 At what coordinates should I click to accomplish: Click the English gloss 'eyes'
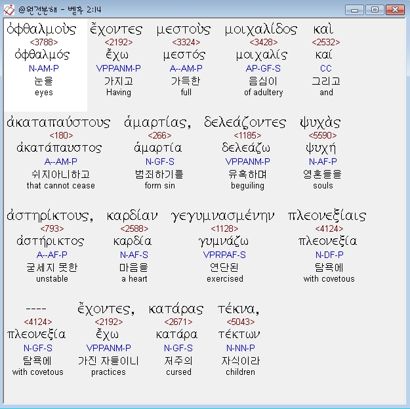44,93
